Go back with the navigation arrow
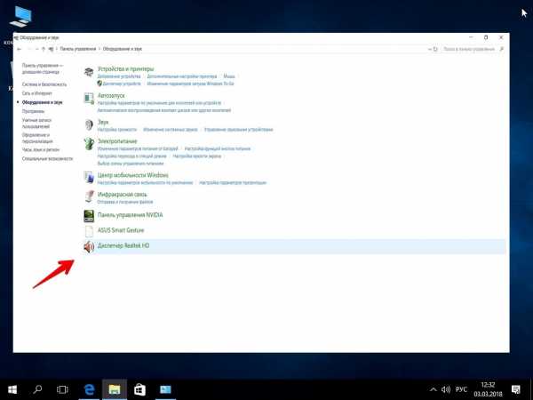The width and height of the screenshot is (533, 400). [x=20, y=49]
